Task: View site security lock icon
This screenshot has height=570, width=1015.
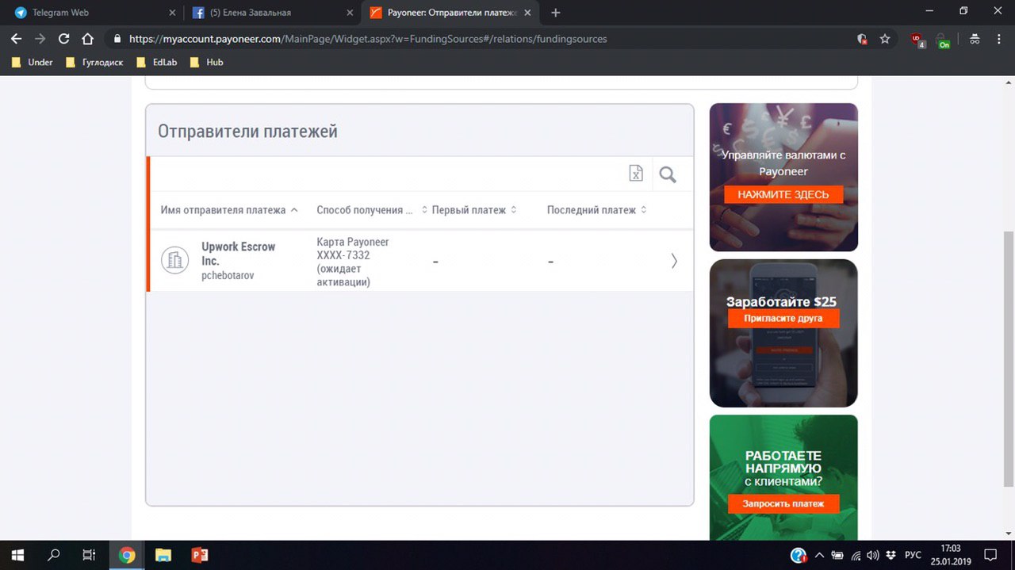Action: click(x=117, y=38)
